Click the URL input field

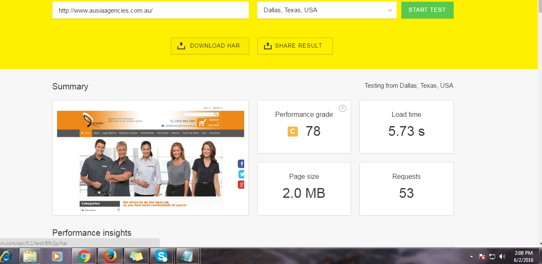coord(150,10)
